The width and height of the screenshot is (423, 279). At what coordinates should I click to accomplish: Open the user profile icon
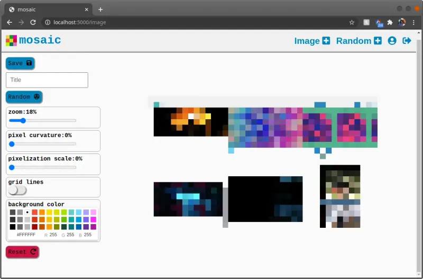[x=392, y=41]
